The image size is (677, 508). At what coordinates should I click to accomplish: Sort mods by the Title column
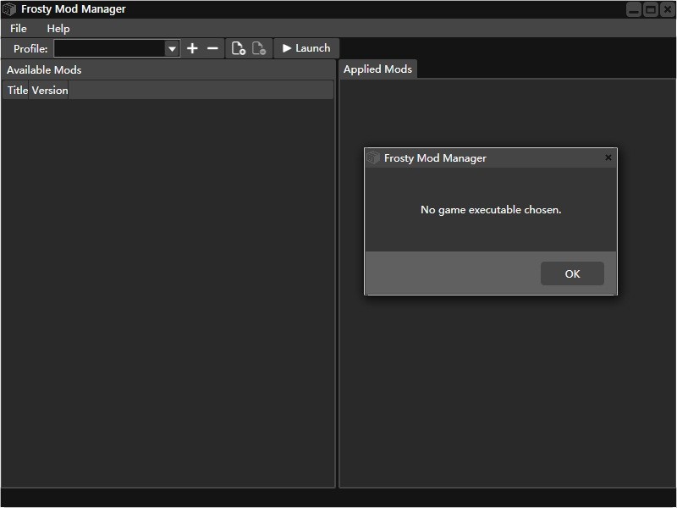click(x=17, y=91)
